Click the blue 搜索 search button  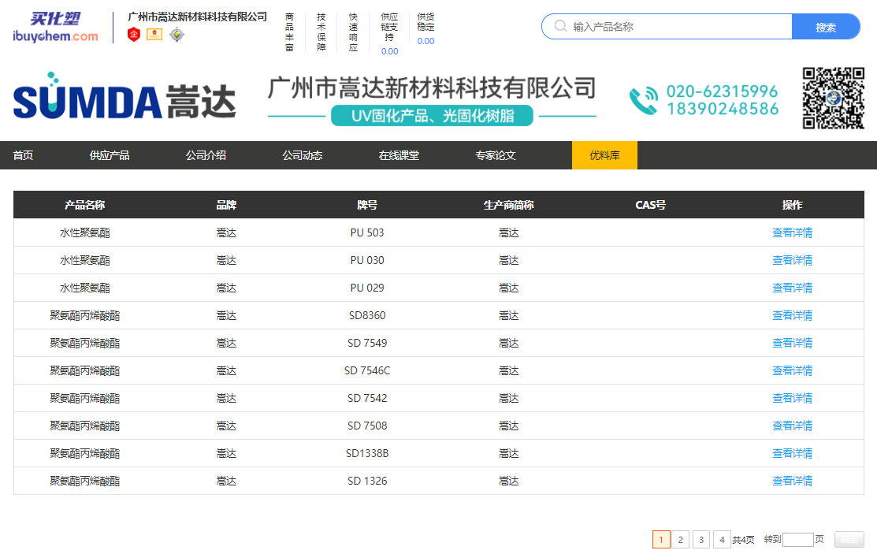tap(826, 27)
